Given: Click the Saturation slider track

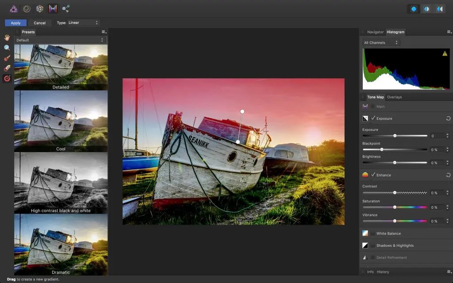Looking at the screenshot, I should click(x=395, y=207).
